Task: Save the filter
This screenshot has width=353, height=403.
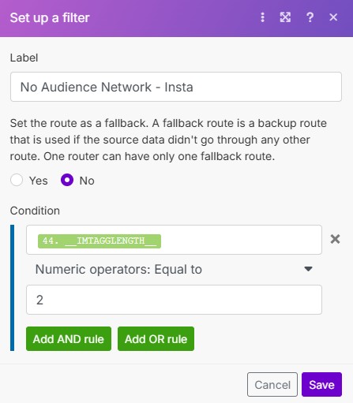Action: click(321, 385)
